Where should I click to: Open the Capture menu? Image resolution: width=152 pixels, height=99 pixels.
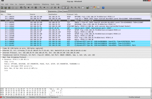(x=21, y=4)
